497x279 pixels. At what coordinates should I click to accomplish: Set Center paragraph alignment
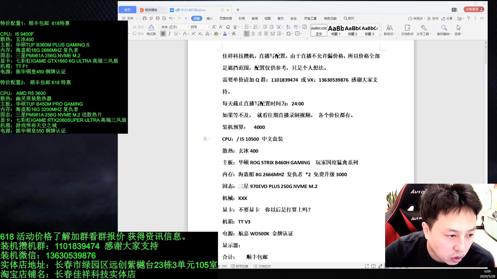click(253, 34)
